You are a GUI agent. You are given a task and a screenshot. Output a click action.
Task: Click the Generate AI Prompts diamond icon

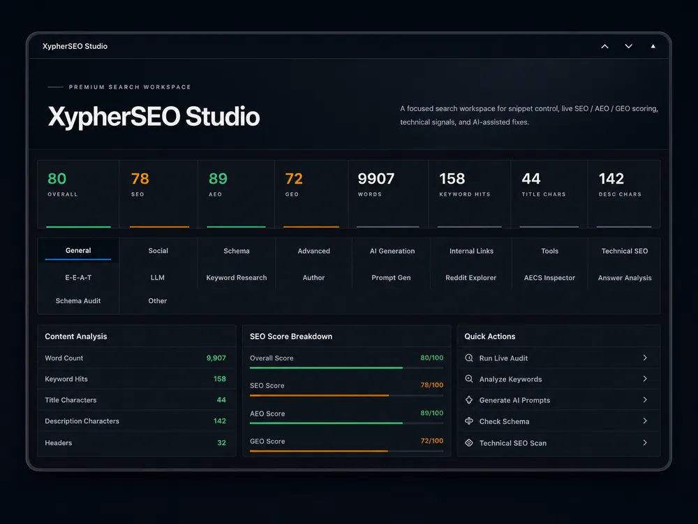(x=469, y=400)
